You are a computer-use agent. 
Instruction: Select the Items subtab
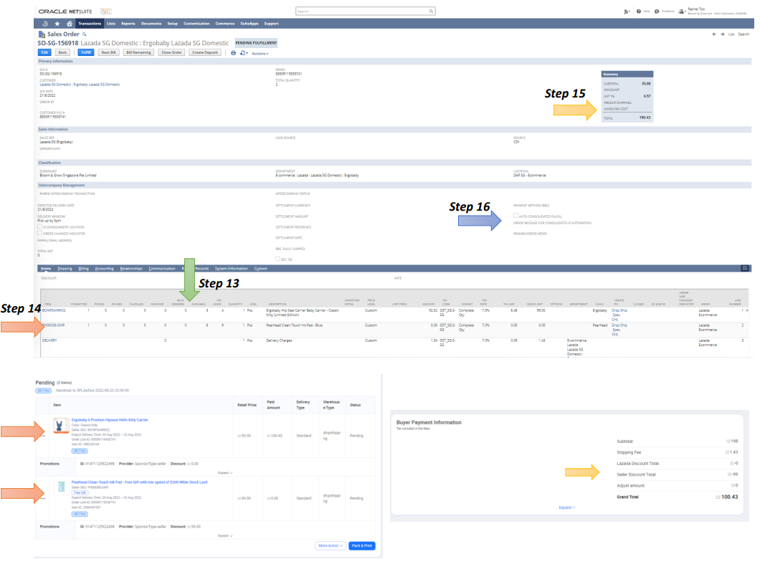(x=46, y=269)
